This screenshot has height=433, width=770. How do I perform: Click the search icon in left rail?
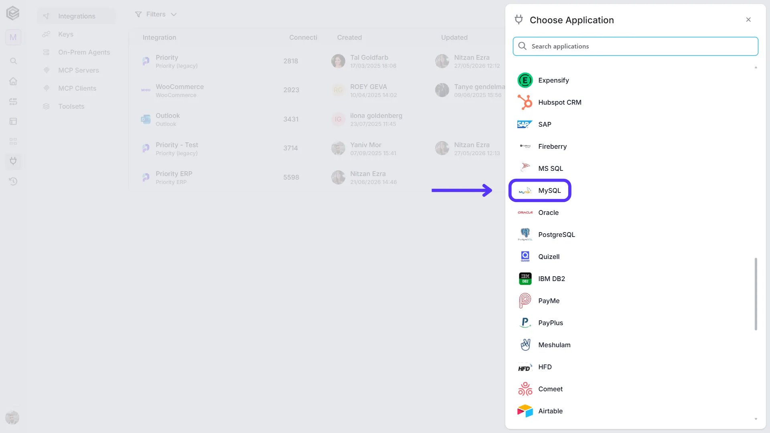13,61
